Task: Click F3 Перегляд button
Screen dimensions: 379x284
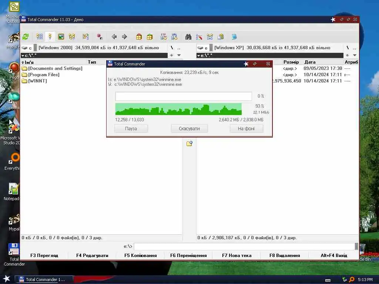Action: pyautogui.click(x=44, y=256)
